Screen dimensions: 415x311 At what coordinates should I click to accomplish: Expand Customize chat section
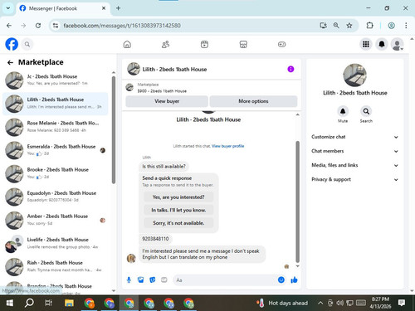[355, 137]
